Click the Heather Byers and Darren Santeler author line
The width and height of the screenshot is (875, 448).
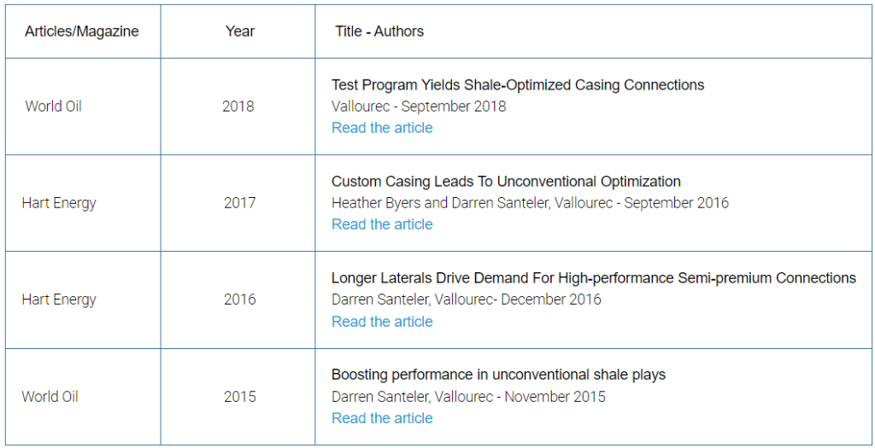[530, 203]
